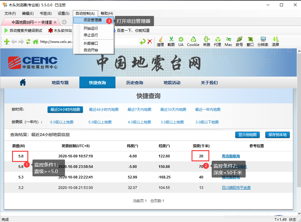
Task: Click the 来路 referrer icon
Action: [207, 41]
